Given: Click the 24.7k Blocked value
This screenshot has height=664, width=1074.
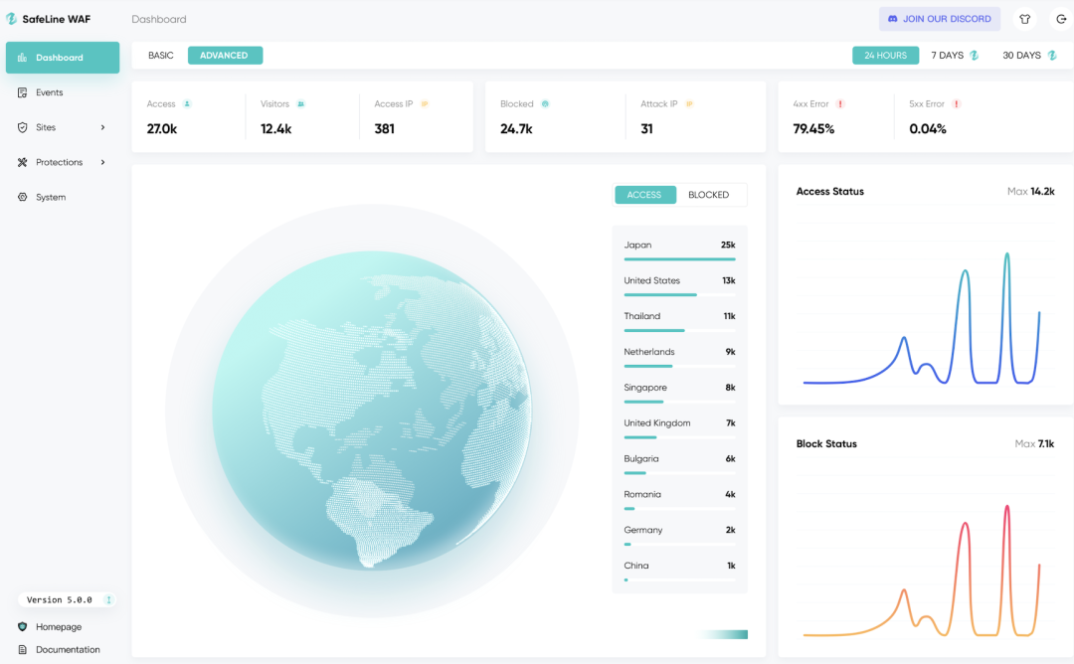Looking at the screenshot, I should click(516, 128).
